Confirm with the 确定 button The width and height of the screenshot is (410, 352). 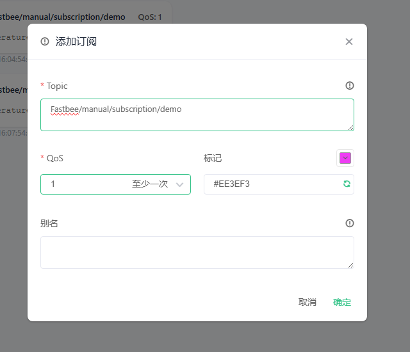click(x=341, y=302)
